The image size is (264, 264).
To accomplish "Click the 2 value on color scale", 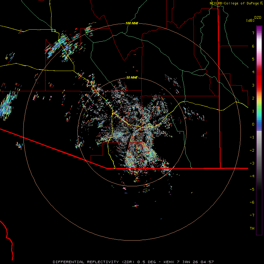I will 253,98.
